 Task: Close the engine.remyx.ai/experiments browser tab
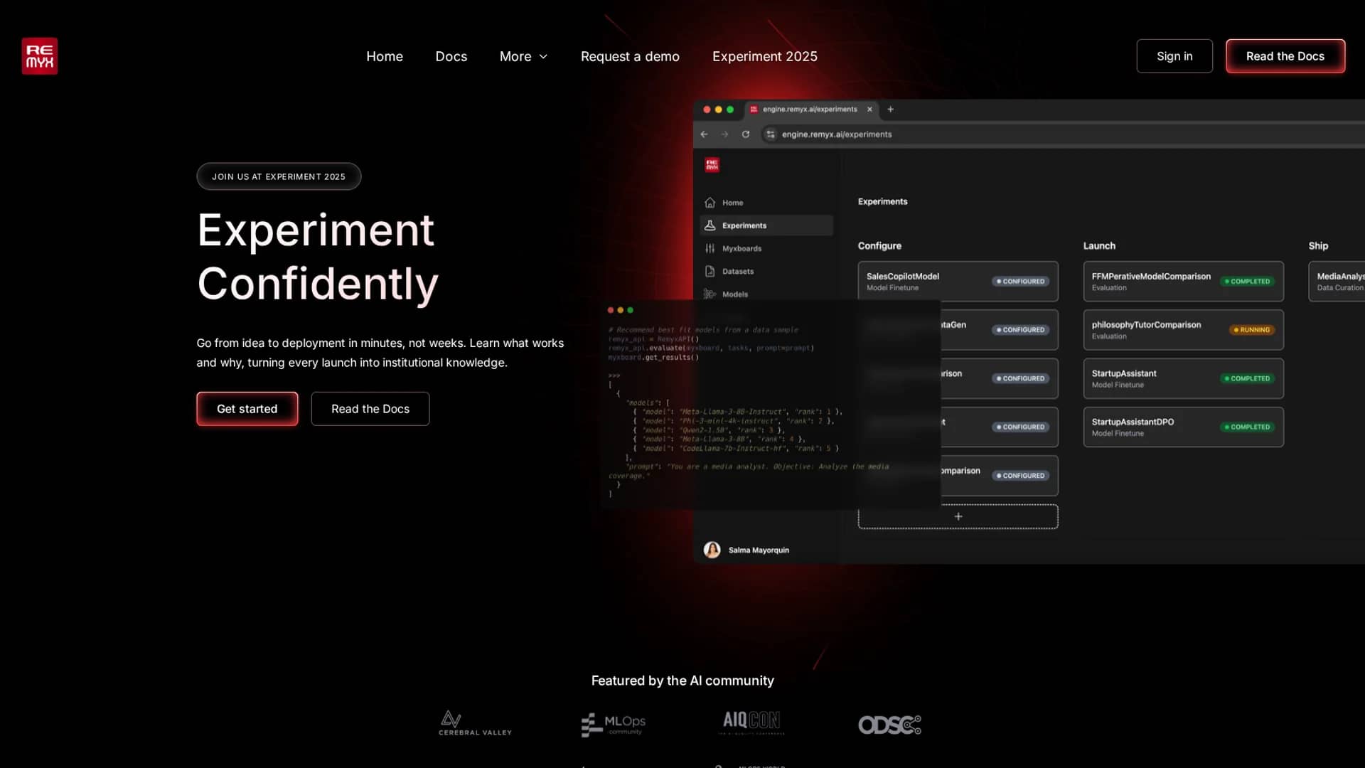tap(869, 110)
